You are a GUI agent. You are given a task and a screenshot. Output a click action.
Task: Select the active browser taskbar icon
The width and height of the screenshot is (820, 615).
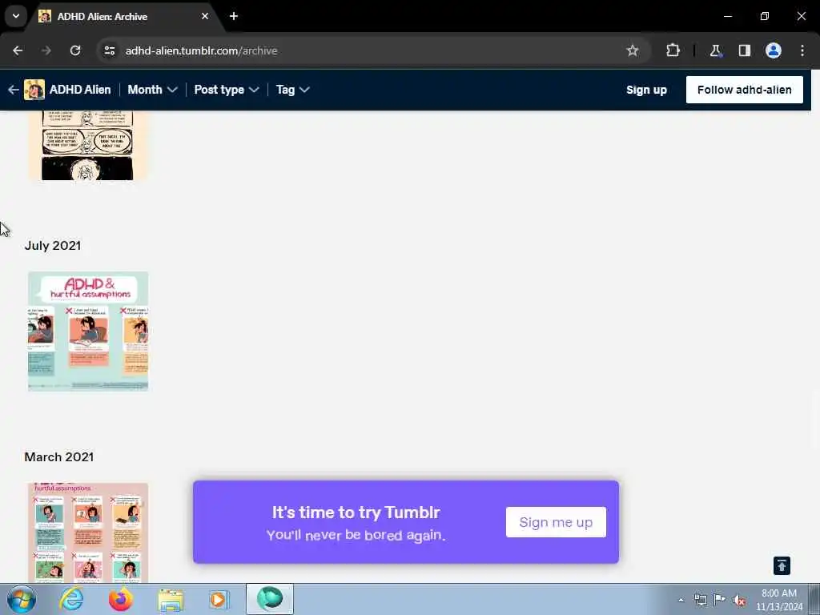pos(270,599)
